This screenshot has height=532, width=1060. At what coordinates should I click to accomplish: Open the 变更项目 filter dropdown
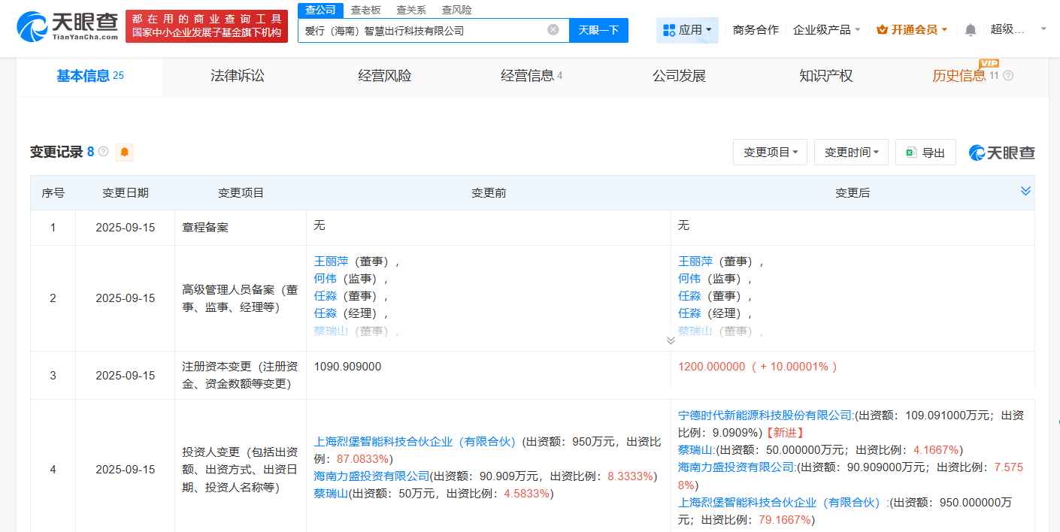pos(770,152)
